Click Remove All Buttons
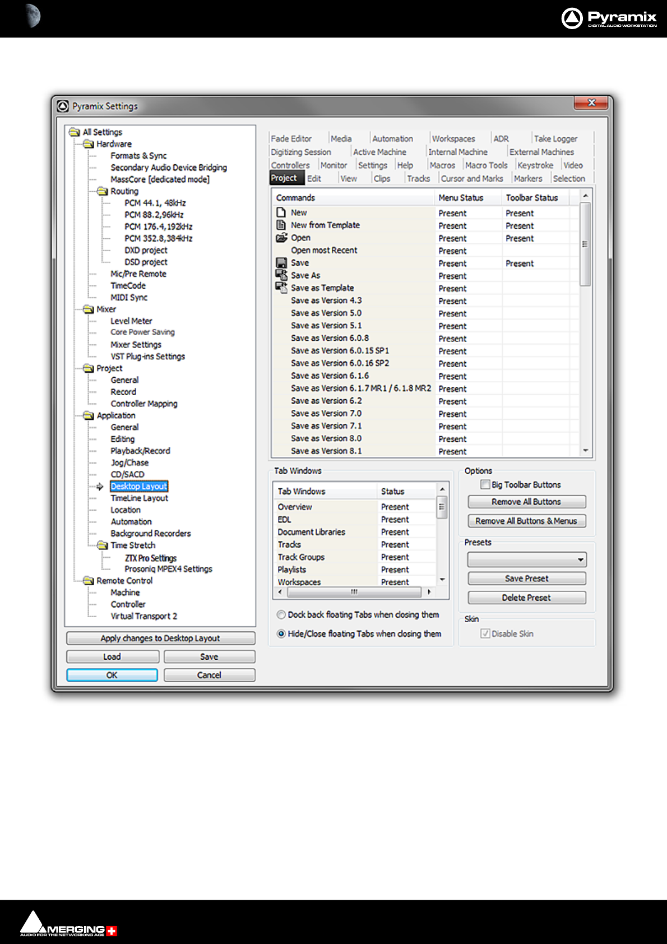Screen dimensions: 667x944 pyautogui.click(x=527, y=502)
